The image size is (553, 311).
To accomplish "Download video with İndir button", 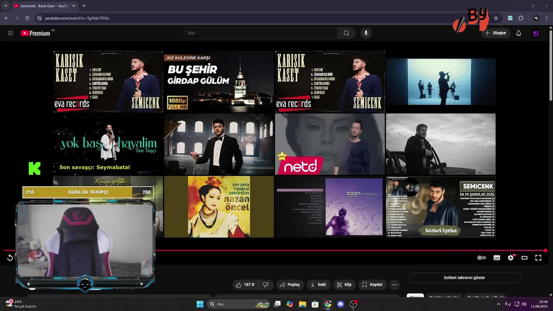I will (x=318, y=285).
